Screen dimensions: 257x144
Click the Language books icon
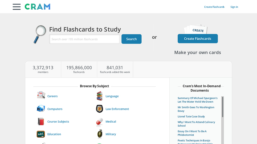tap(100, 96)
